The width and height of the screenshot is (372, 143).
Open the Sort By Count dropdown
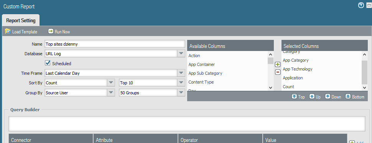pos(111,83)
